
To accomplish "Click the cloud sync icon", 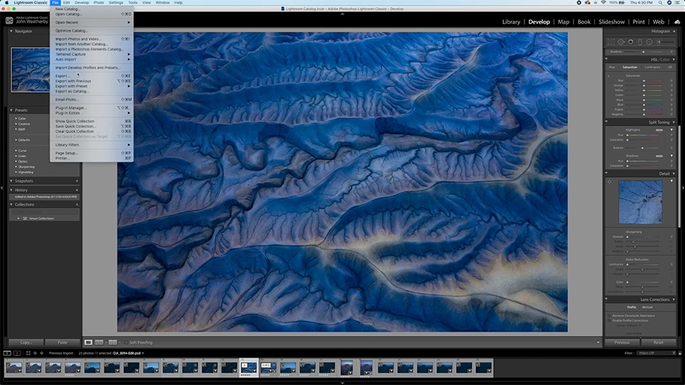I will [677, 22].
